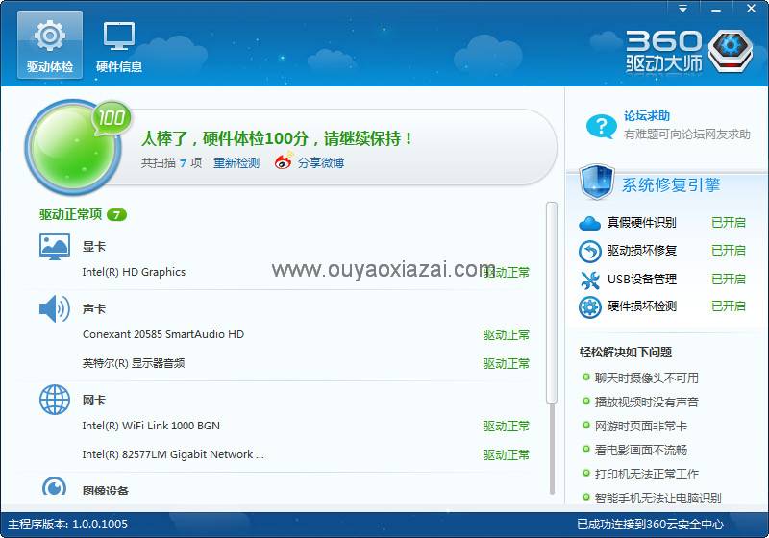
Task: Toggle 已开启 for 驱动损坏修复
Action: [729, 251]
